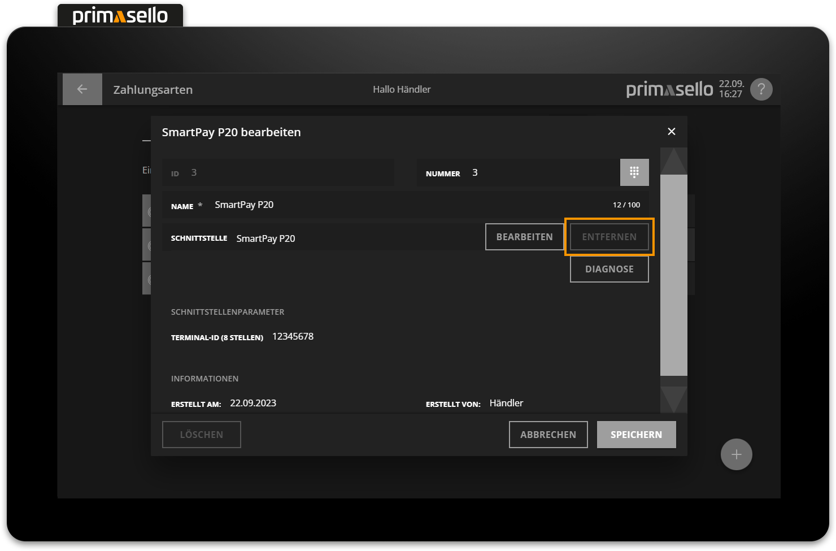This screenshot has width=836, height=551.
Task: Start a DIAGNOSE for the interface
Action: (609, 269)
